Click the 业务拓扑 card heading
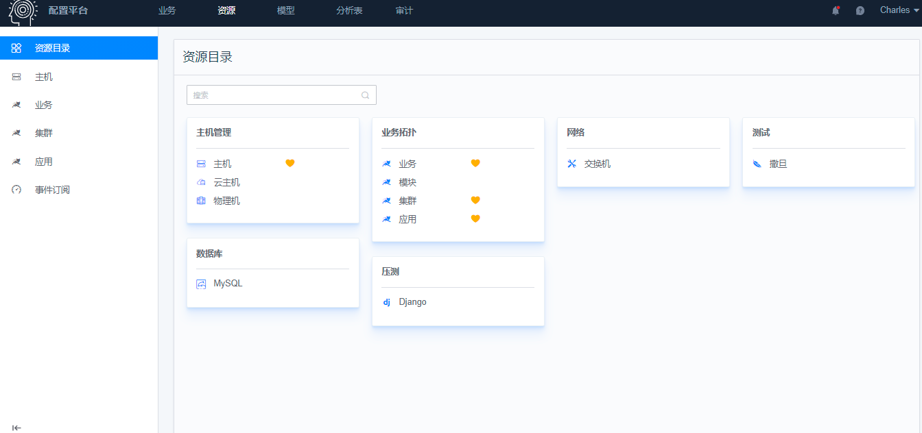 click(x=399, y=132)
